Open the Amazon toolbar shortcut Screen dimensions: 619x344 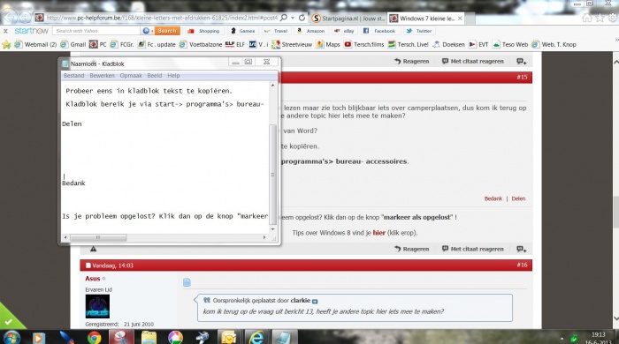point(310,31)
